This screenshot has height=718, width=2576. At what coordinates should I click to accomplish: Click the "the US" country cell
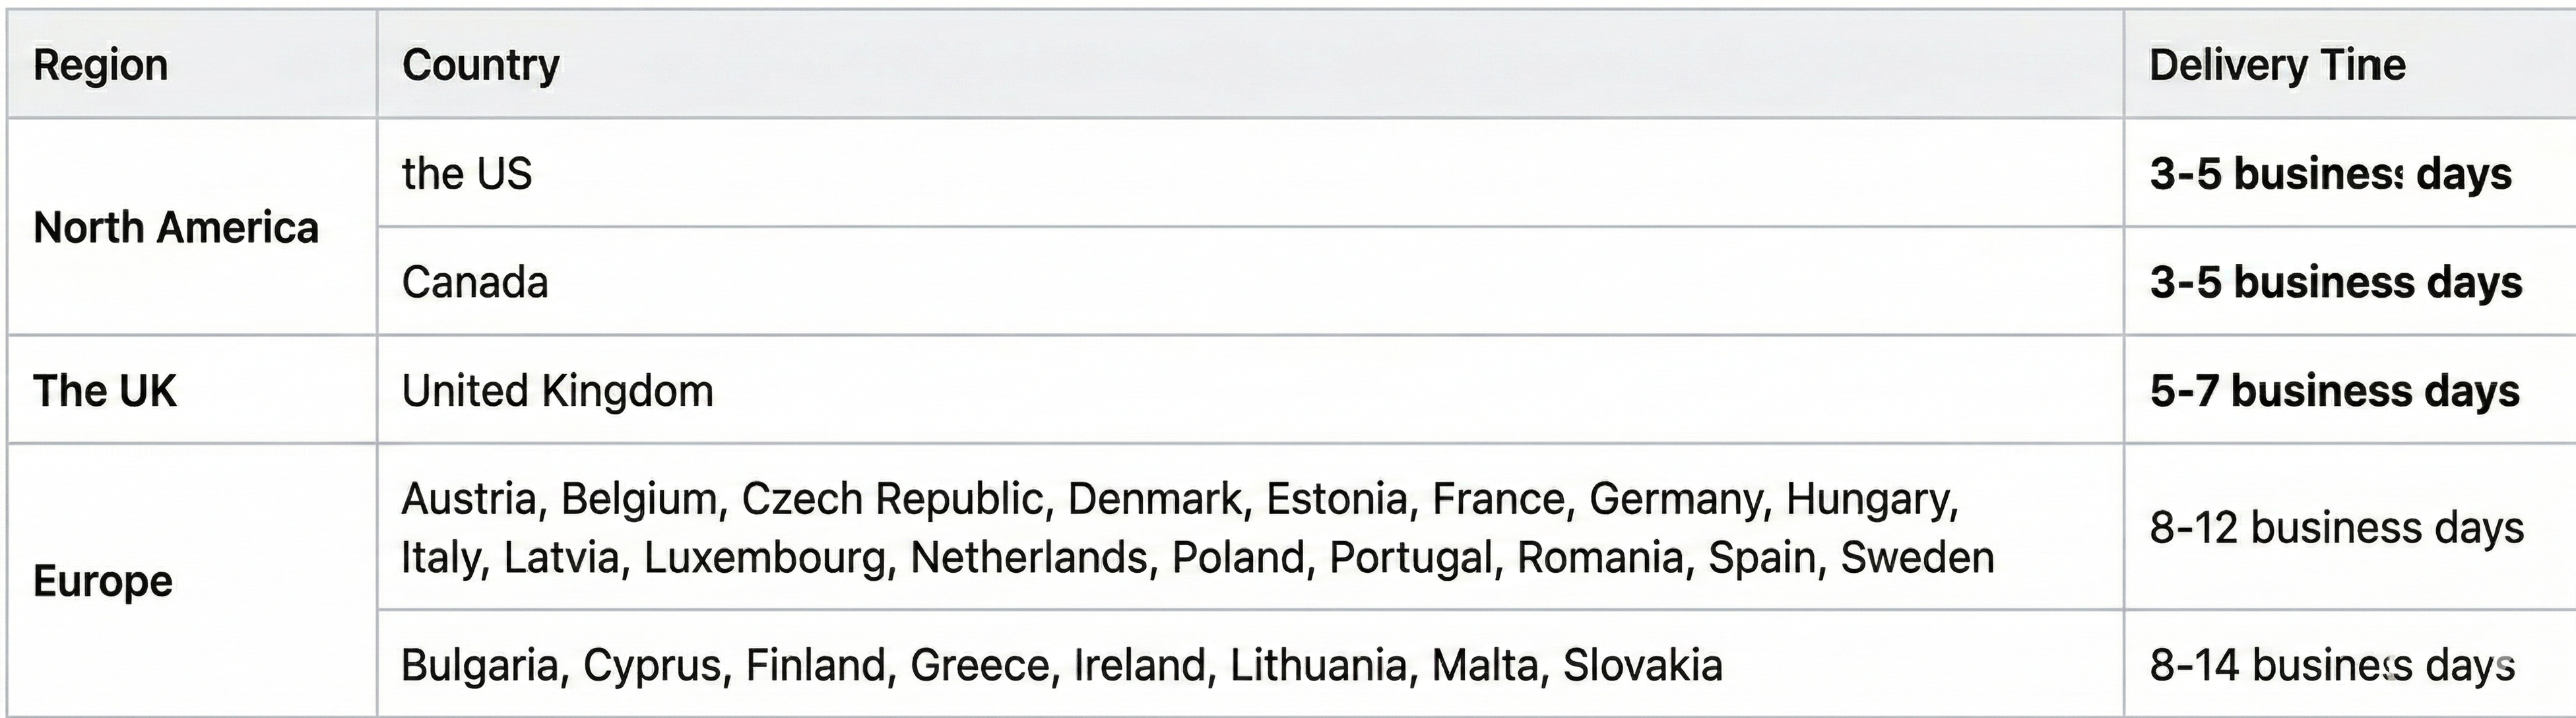coord(467,174)
